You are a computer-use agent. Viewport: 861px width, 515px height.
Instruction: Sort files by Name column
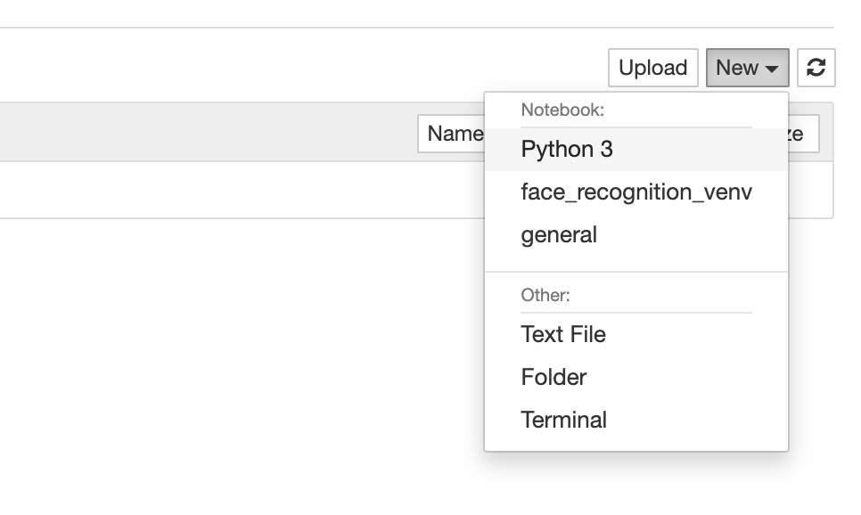click(x=452, y=135)
